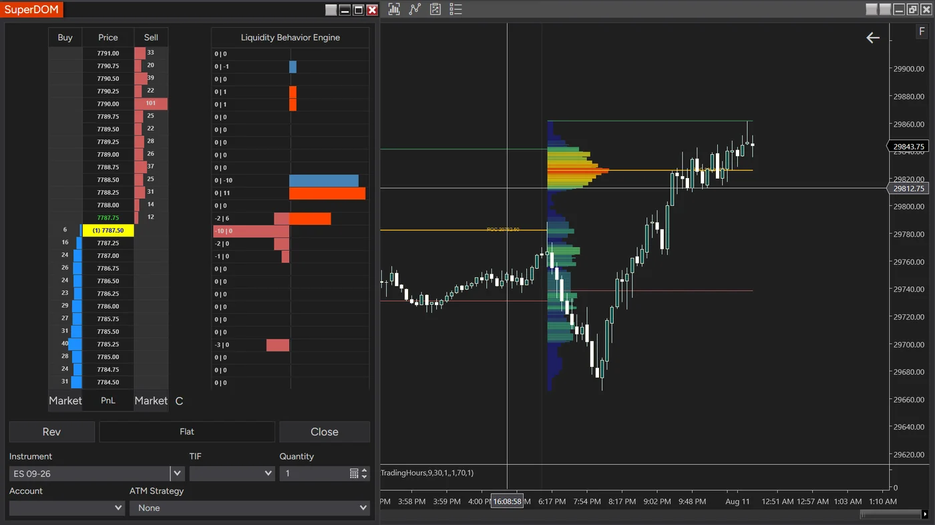This screenshot has height=525, width=935.
Task: Click the 7791.00 price row
Action: point(108,53)
